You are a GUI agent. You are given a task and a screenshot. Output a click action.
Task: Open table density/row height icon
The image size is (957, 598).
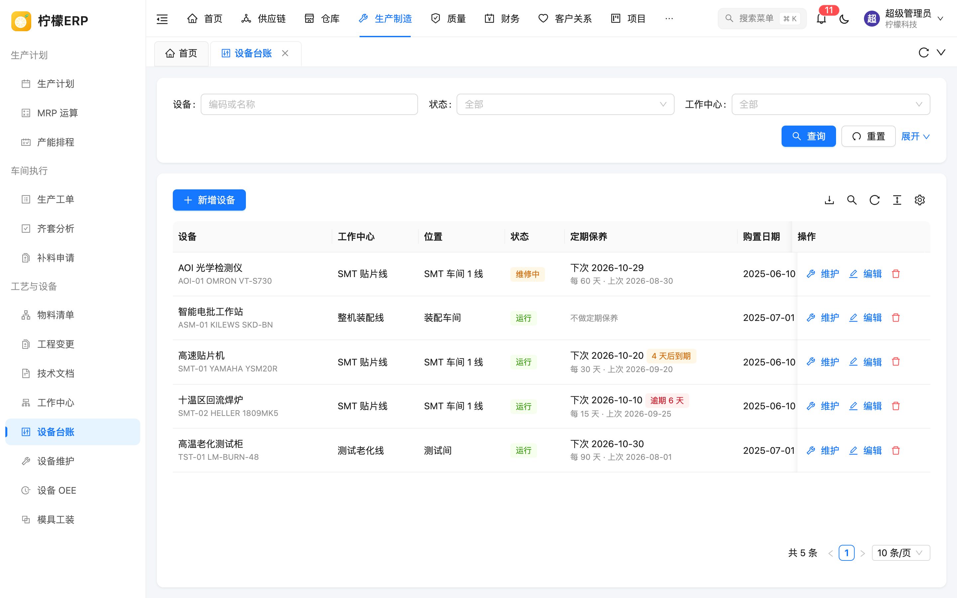(897, 200)
